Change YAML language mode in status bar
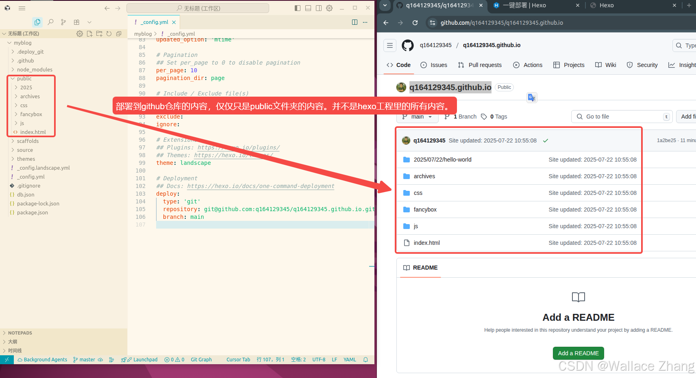This screenshot has height=378, width=696. pos(350,360)
